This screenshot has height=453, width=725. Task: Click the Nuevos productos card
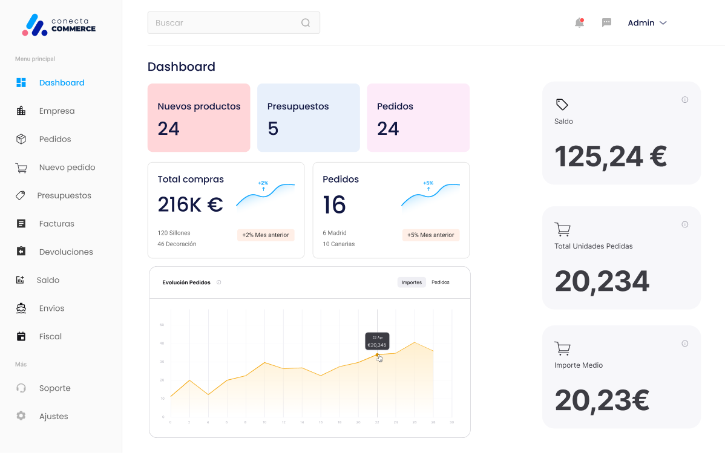pos(198,118)
